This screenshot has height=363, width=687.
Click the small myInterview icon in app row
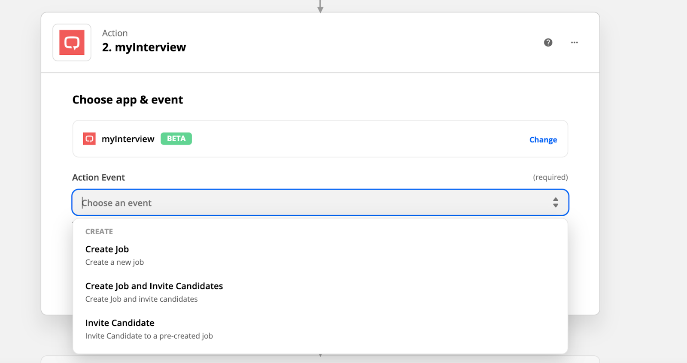pyautogui.click(x=89, y=139)
